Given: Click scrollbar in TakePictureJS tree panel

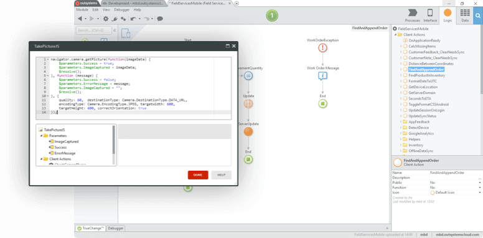Looking at the screenshot, I should 114,140.
